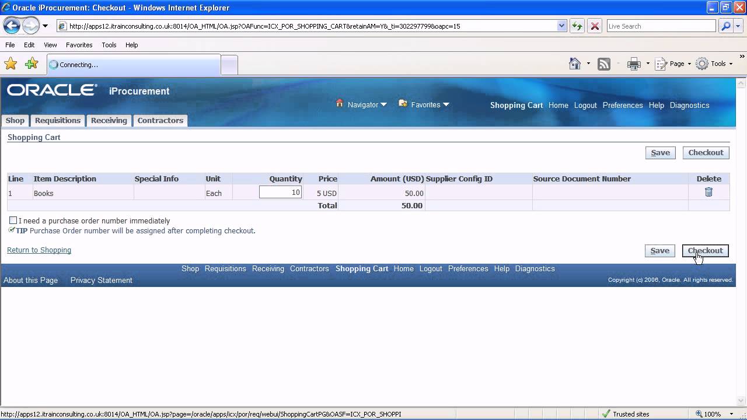Expand the address bar history dropdown
Viewport: 747px width, 420px height.
tap(562, 26)
